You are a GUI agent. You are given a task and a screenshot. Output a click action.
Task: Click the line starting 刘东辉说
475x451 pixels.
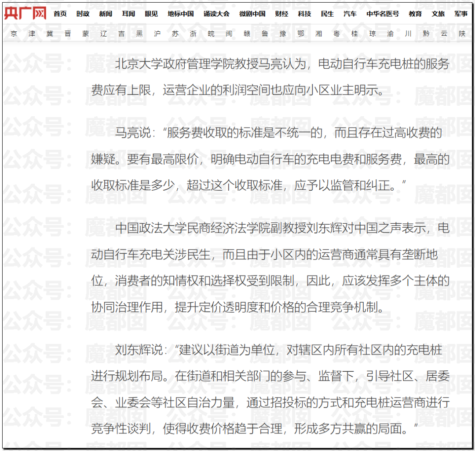[278, 350]
